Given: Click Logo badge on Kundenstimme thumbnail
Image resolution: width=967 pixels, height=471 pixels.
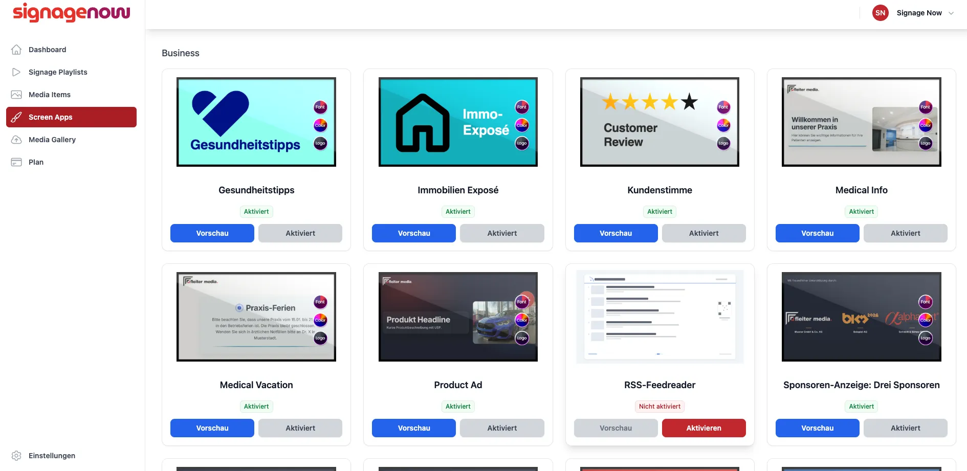Looking at the screenshot, I should [723, 143].
